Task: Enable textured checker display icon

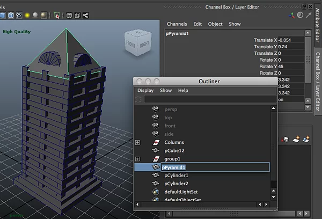Action: tap(19, 16)
